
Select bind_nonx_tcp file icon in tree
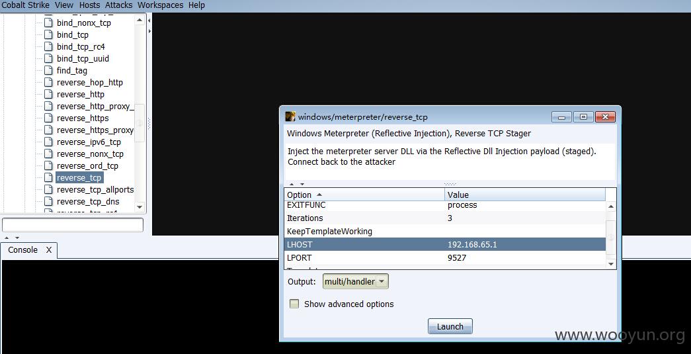click(x=48, y=23)
